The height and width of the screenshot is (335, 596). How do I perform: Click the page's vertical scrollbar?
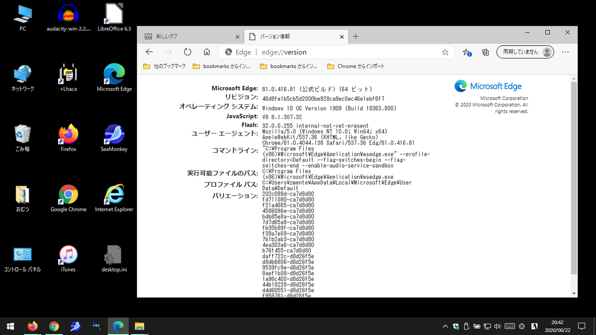click(x=574, y=179)
